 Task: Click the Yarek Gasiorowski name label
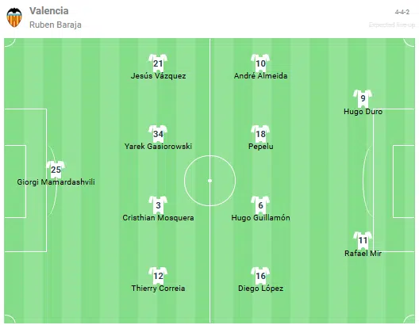point(158,147)
